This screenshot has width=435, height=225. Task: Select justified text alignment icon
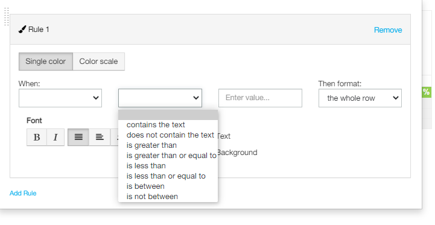78,137
